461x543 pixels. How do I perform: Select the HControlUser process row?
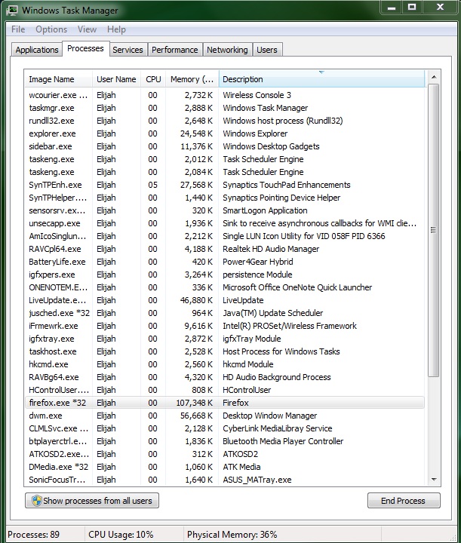click(x=224, y=390)
